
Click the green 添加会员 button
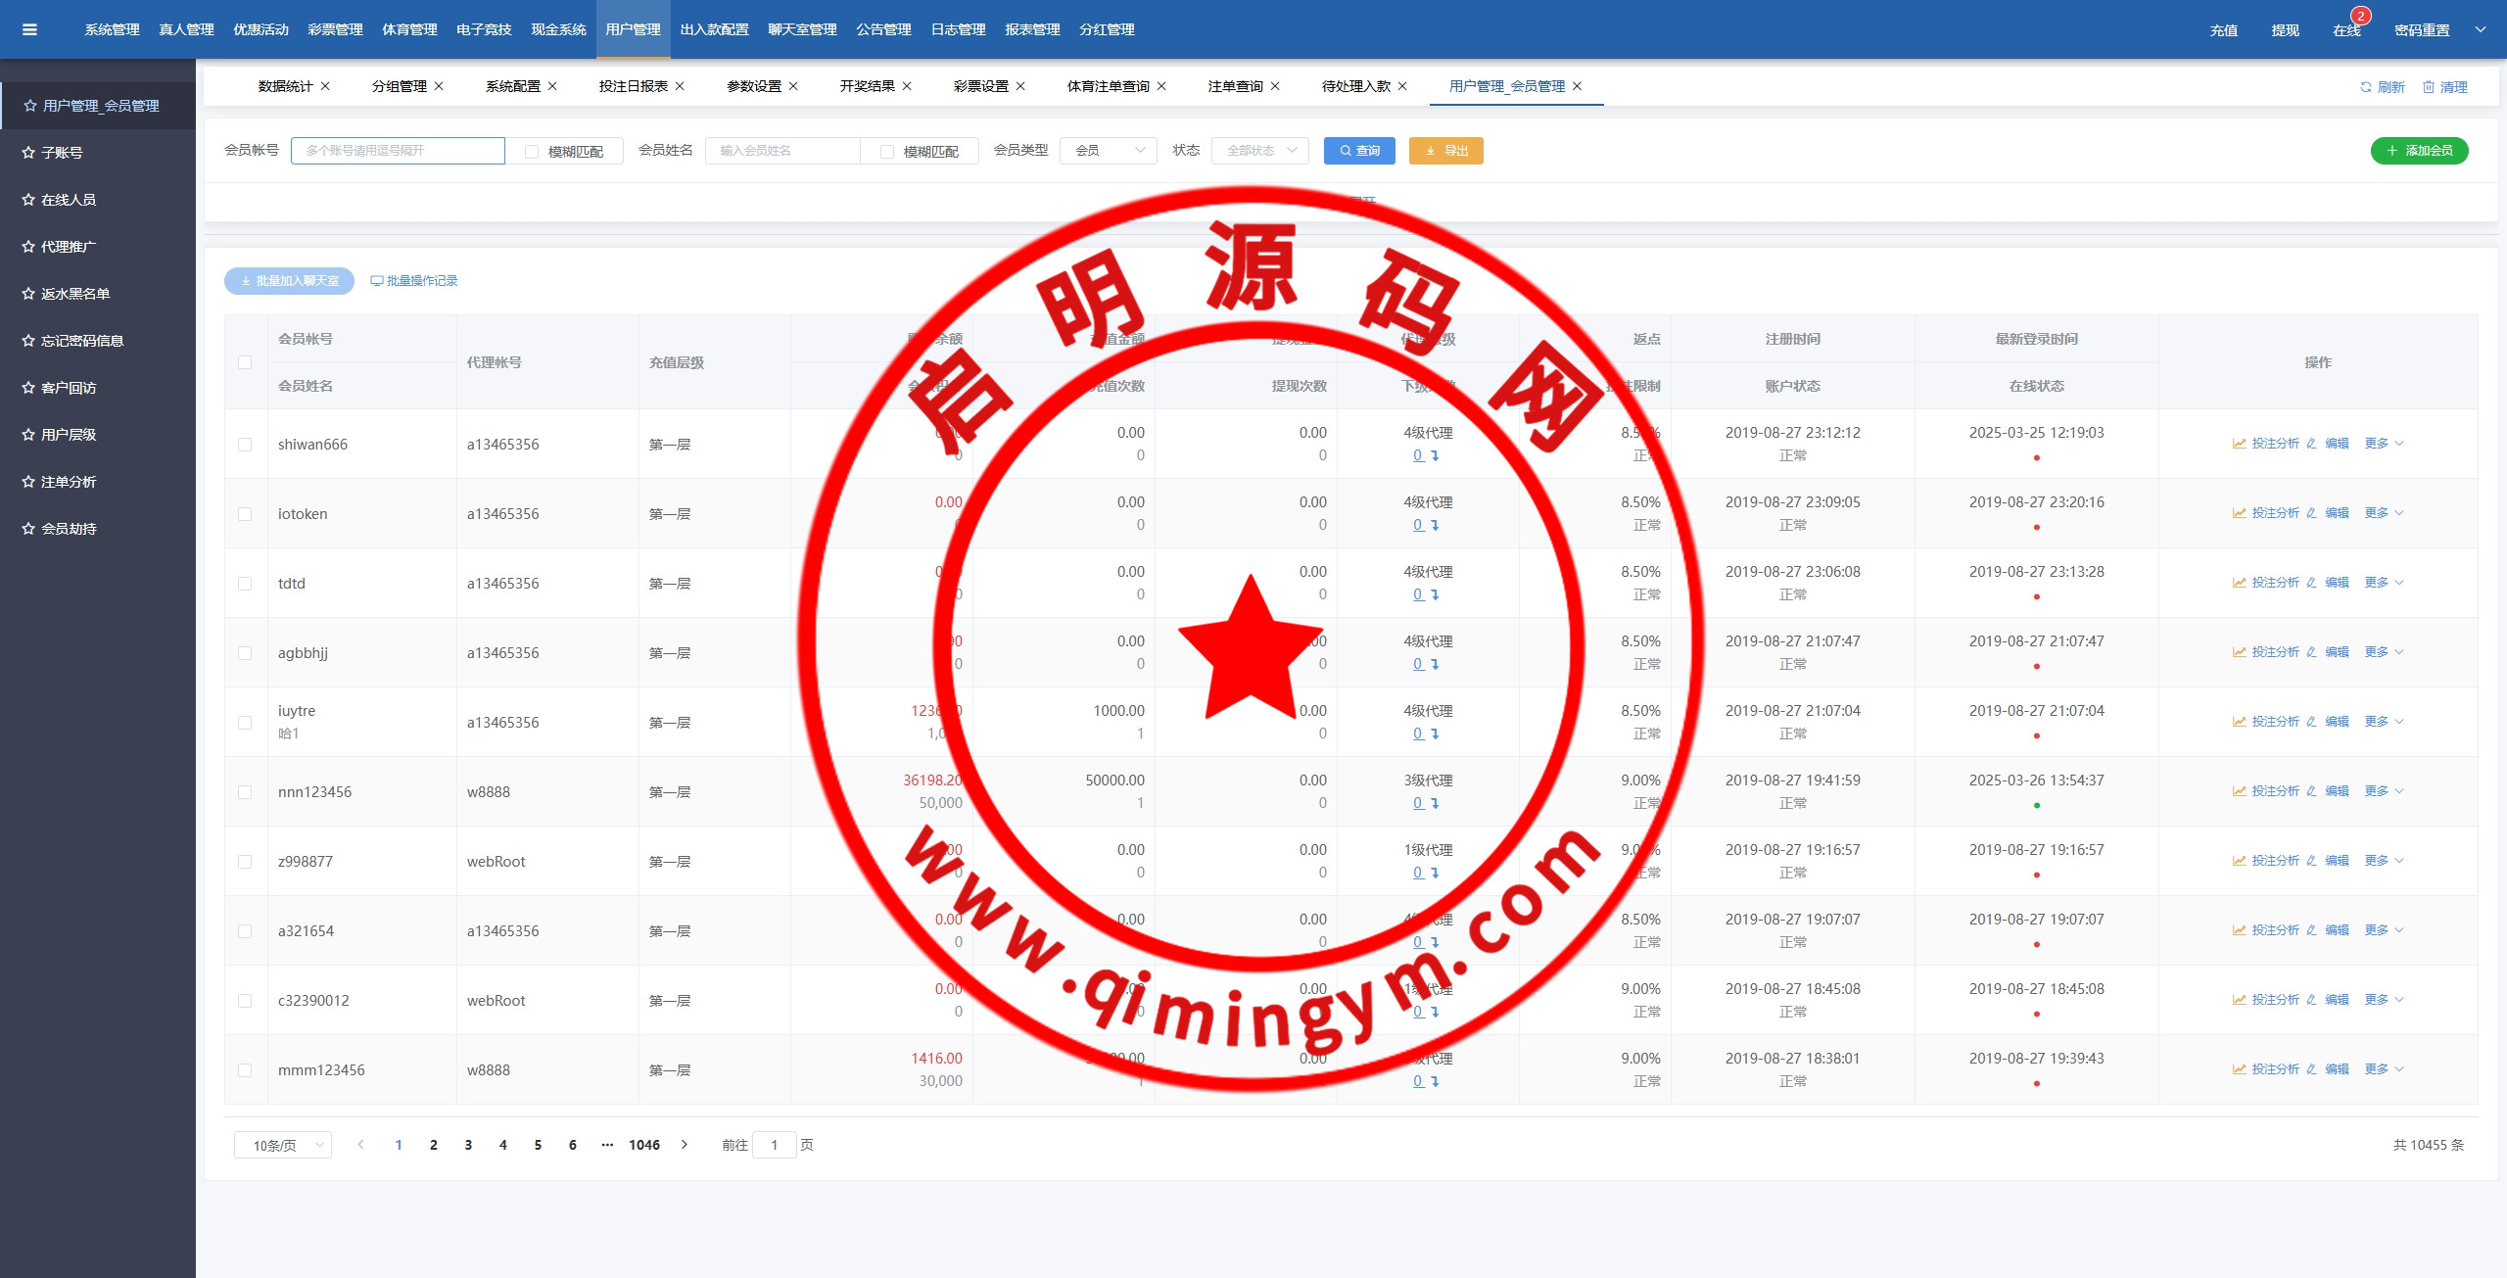tap(2419, 151)
